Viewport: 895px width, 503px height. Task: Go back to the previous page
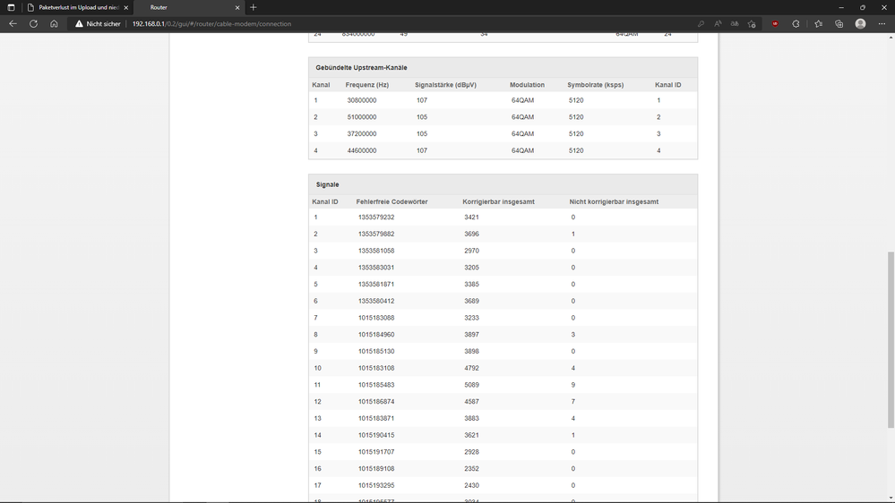[13, 24]
